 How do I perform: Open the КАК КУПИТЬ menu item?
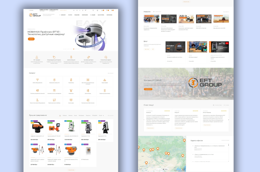click(x=101, y=15)
